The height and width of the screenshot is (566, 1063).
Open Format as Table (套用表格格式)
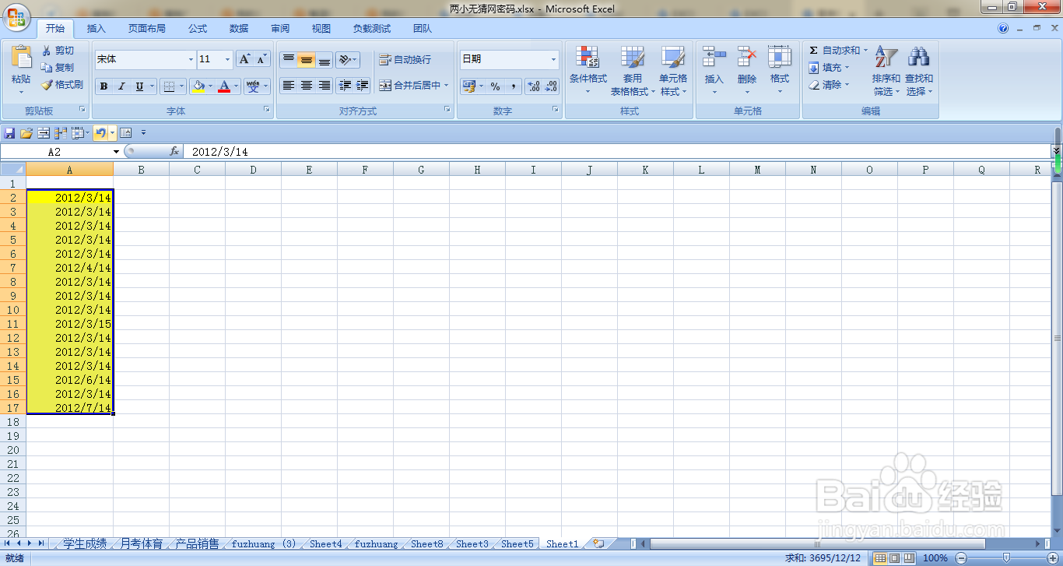coord(633,71)
